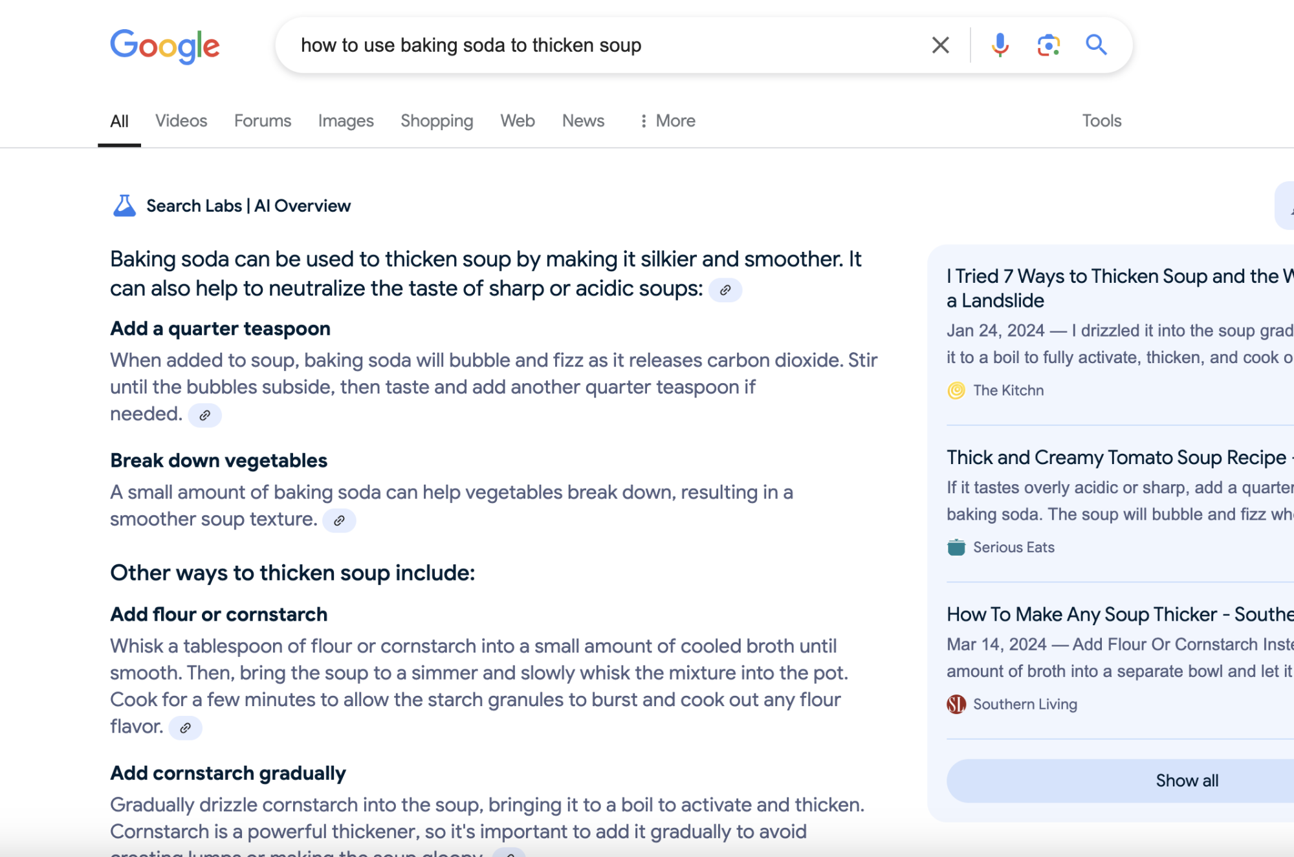Screen dimensions: 1294x857
Task: Open the Tools options
Action: coord(1101,120)
